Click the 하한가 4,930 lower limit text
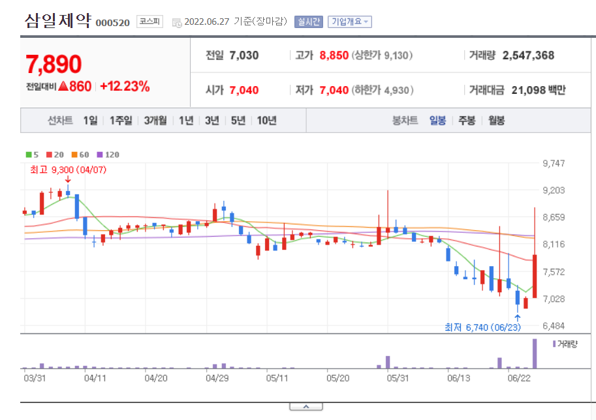This screenshot has height=420, width=596. 382,90
